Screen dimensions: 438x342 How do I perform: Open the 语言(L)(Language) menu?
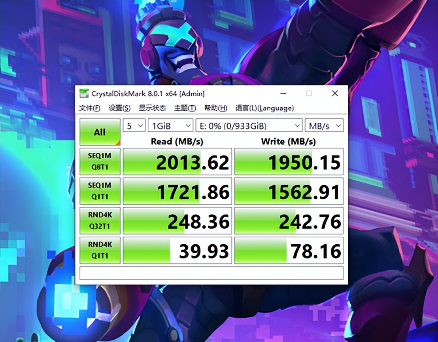point(264,108)
